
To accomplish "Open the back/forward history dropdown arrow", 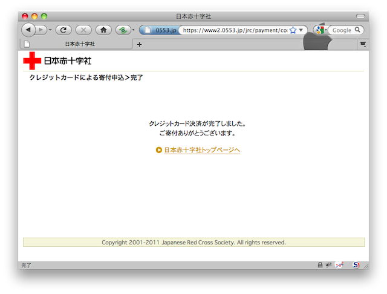I will pos(50,30).
